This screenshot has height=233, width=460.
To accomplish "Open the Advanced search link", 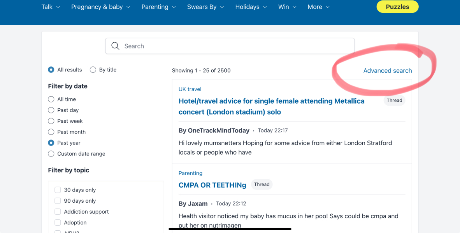I will pos(387,71).
